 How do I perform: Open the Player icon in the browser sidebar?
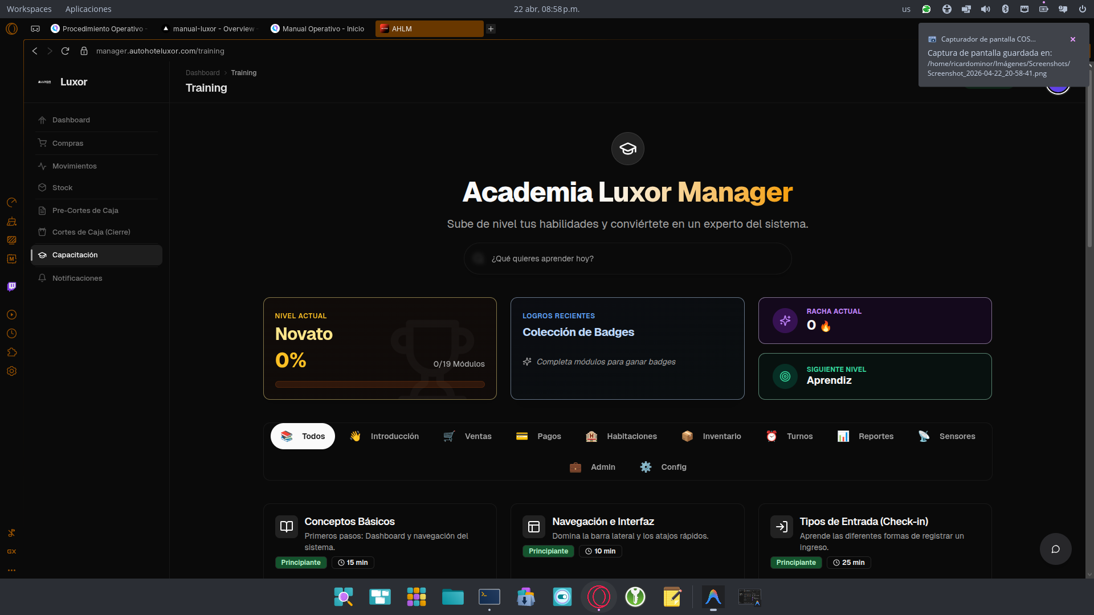tap(11, 315)
